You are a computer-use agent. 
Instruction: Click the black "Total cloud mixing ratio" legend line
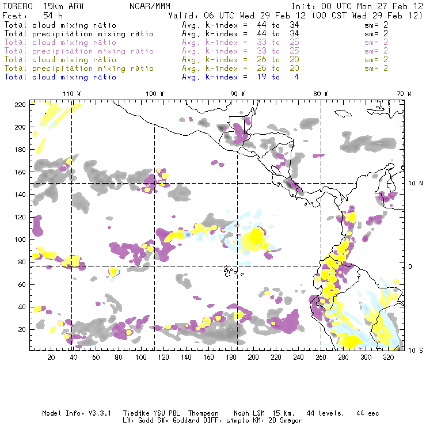click(60, 25)
